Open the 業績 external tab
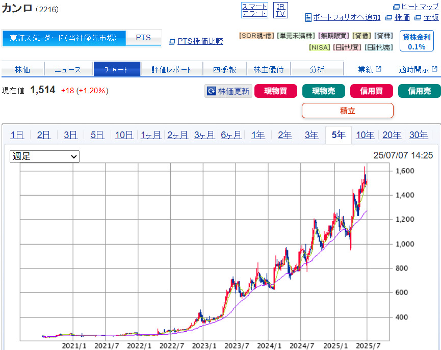Screen dimensions: 441x350 370,69
